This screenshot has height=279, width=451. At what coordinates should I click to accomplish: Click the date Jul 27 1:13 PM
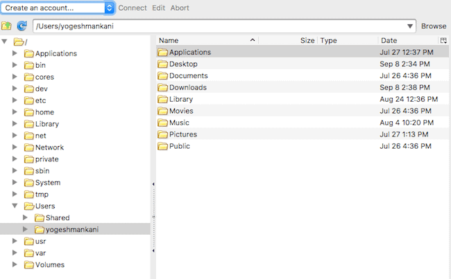[404, 134]
